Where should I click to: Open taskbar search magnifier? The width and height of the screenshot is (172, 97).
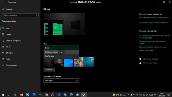tap(9, 95)
